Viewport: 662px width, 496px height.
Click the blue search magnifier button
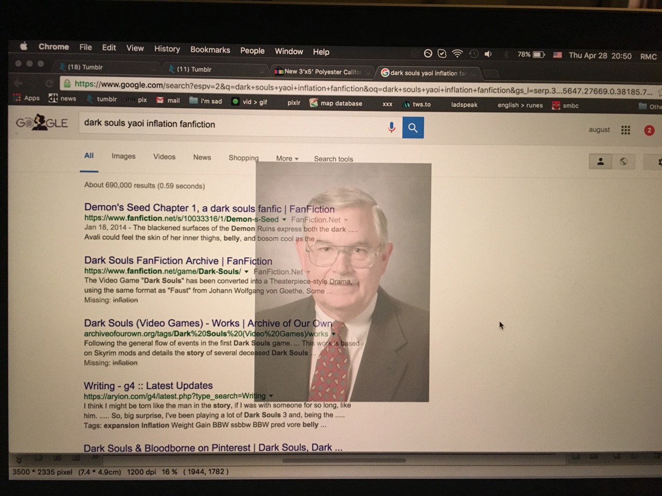tap(413, 128)
